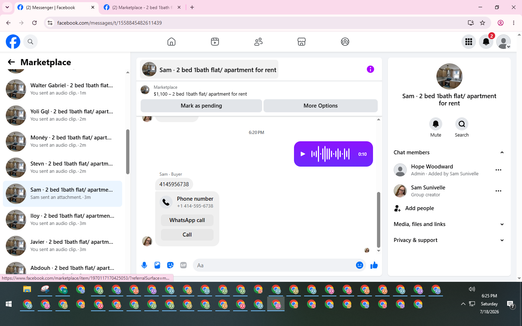Record a voice clip with microphone icon

coord(144,265)
